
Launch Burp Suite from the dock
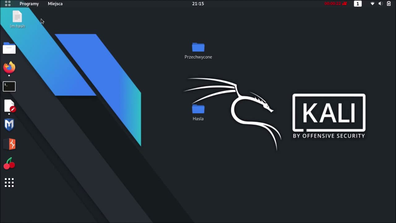[x=10, y=144]
